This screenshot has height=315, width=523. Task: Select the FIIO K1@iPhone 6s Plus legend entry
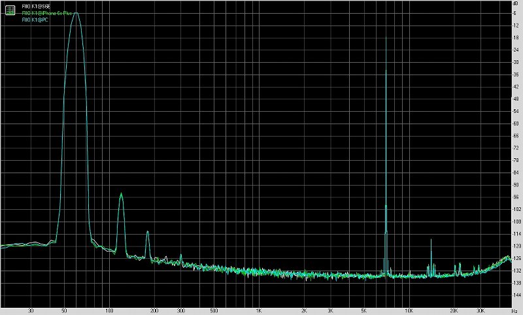pos(46,13)
